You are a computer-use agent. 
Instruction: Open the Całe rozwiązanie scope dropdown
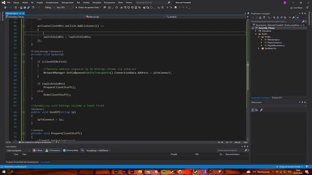point(19,150)
